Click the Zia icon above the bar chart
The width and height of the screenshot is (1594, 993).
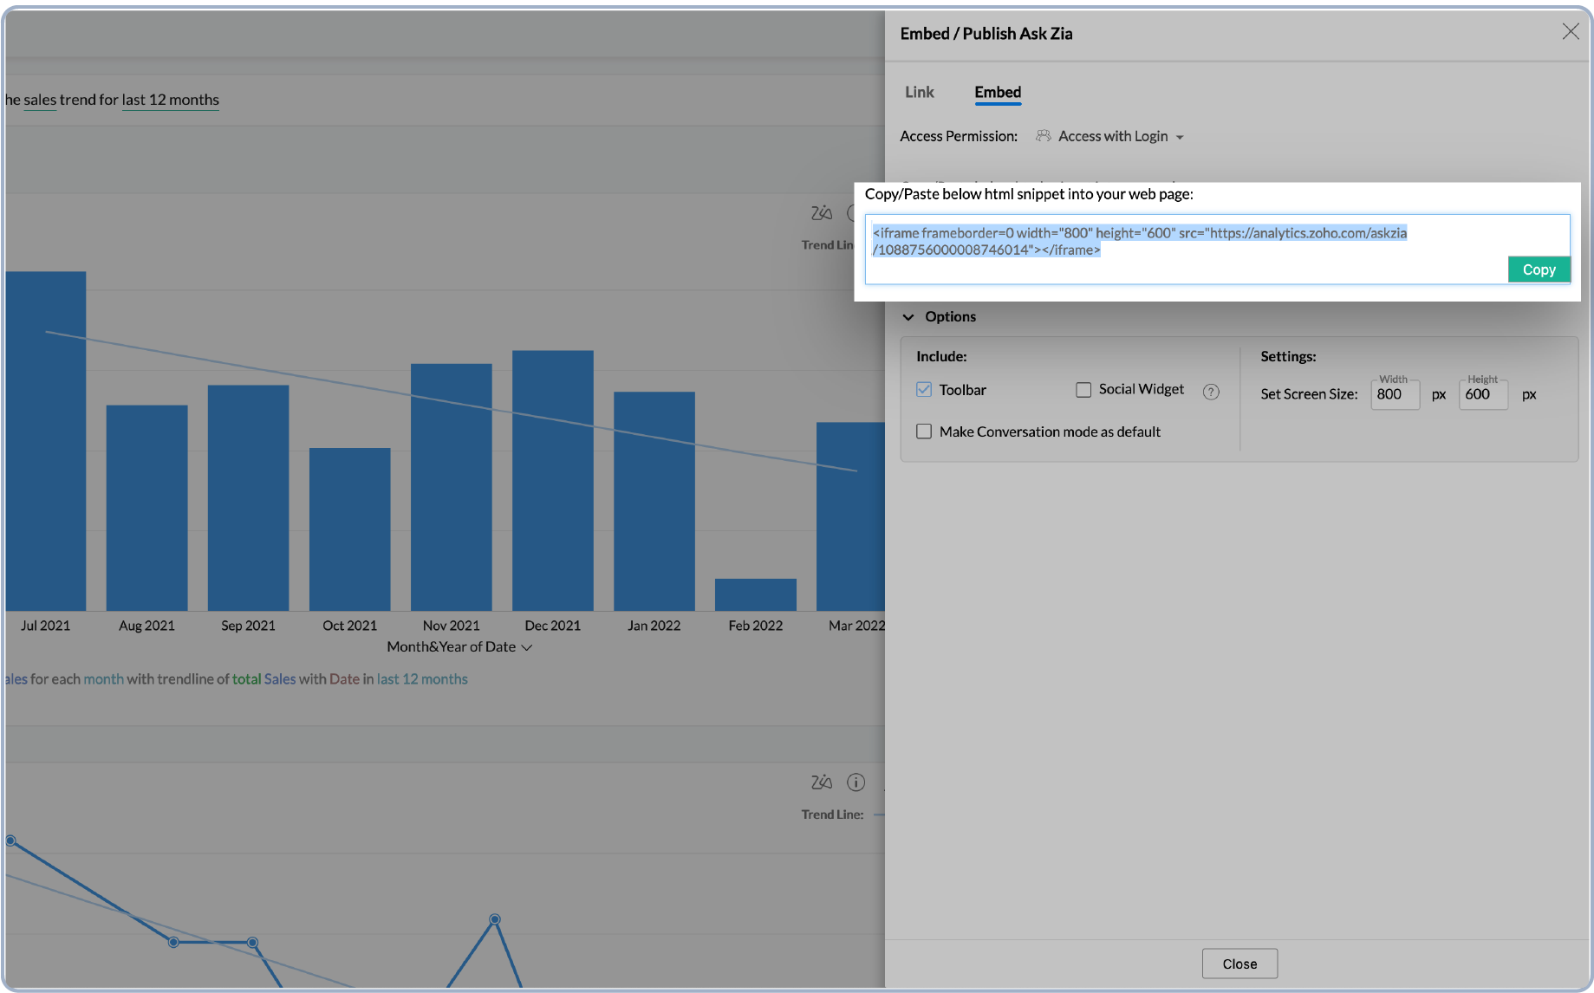(821, 213)
